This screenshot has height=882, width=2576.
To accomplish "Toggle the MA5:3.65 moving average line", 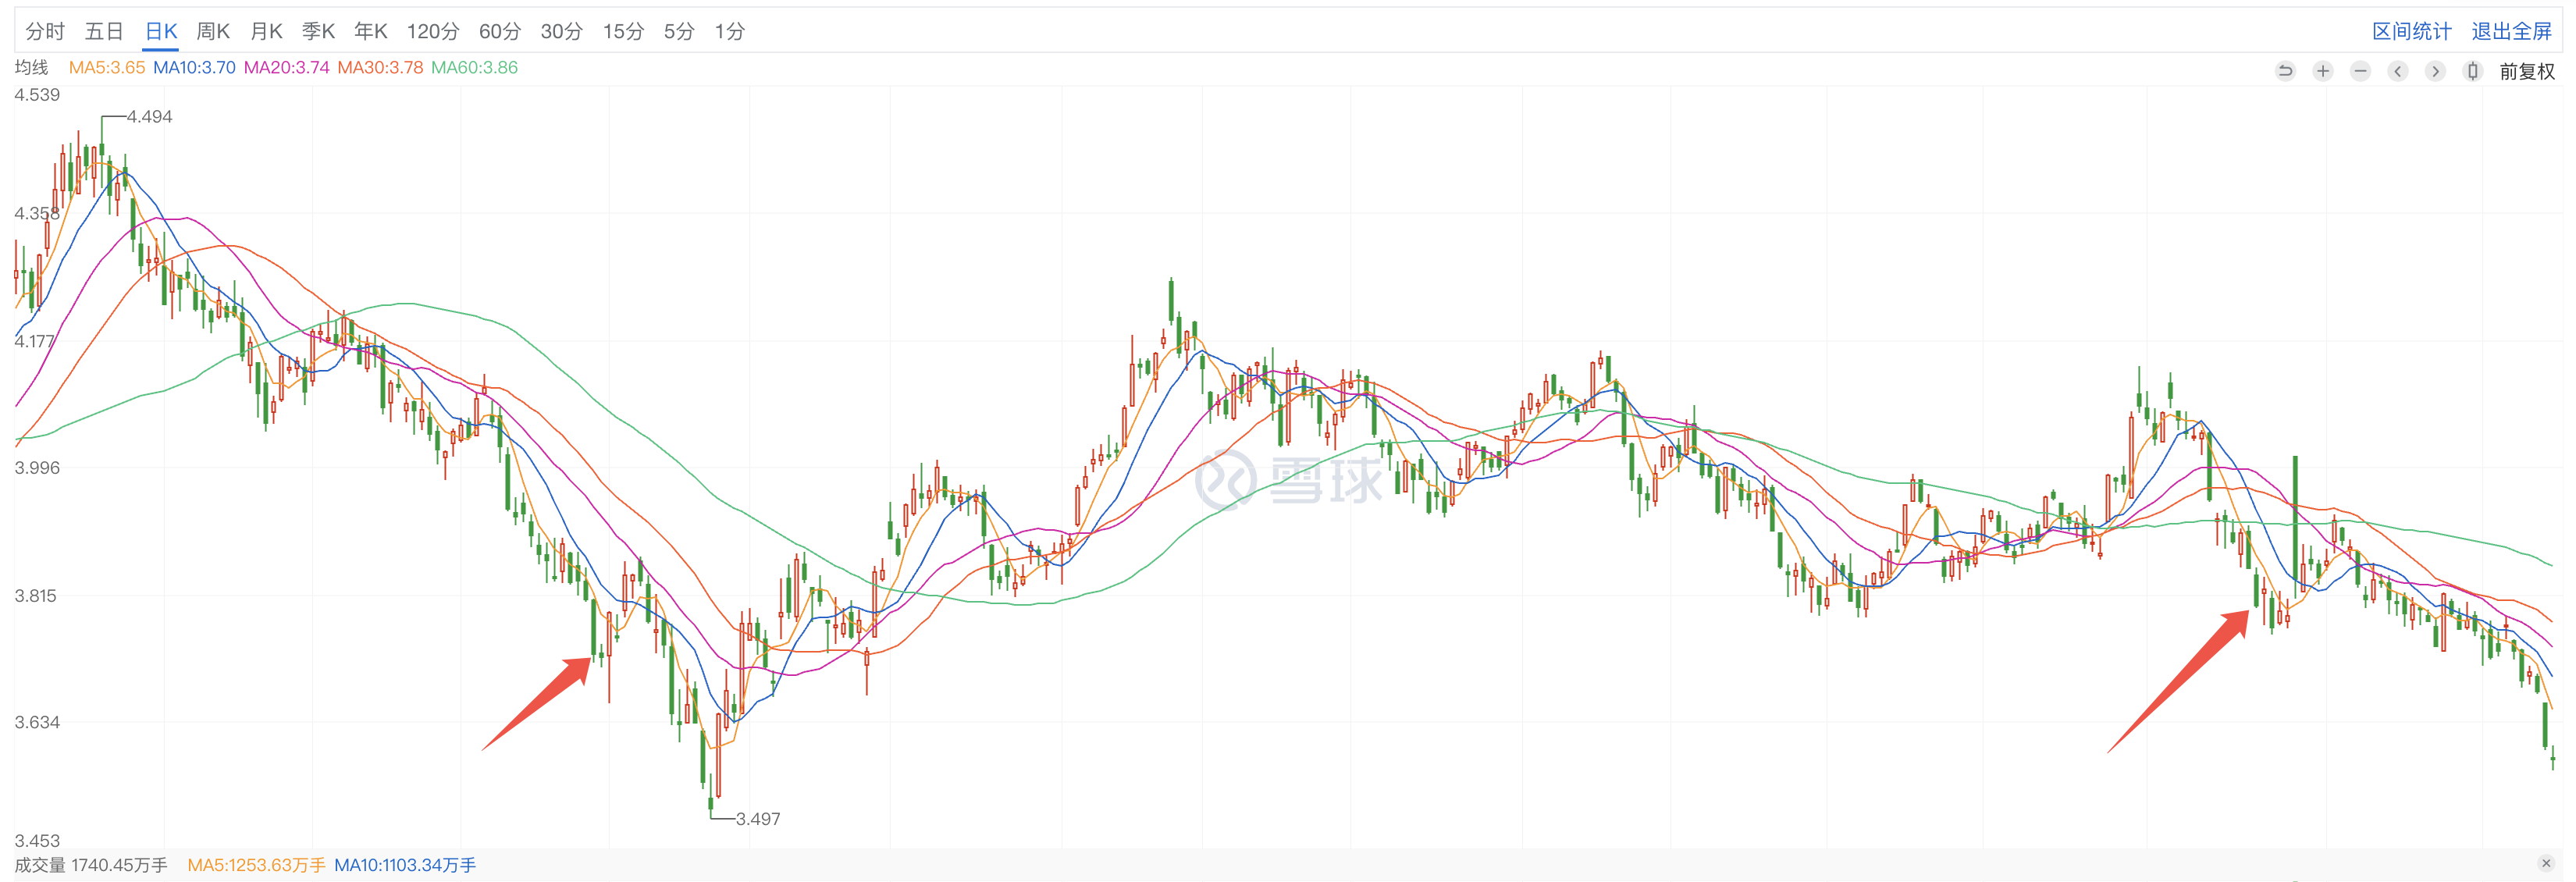I will pyautogui.click(x=106, y=67).
